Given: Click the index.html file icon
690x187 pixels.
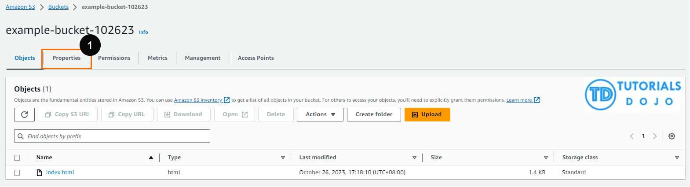Looking at the screenshot, I should [x=40, y=172].
